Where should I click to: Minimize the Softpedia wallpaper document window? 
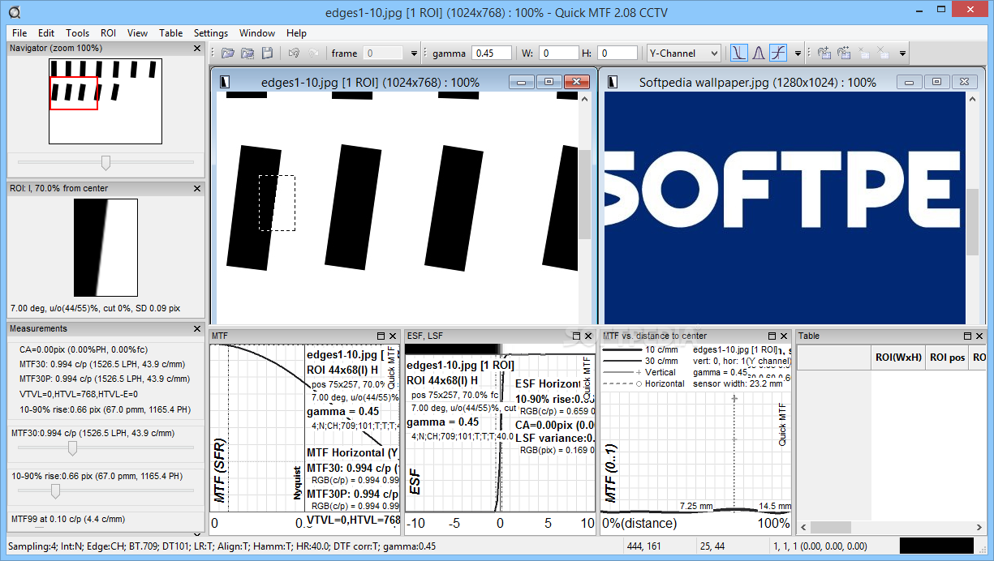910,82
